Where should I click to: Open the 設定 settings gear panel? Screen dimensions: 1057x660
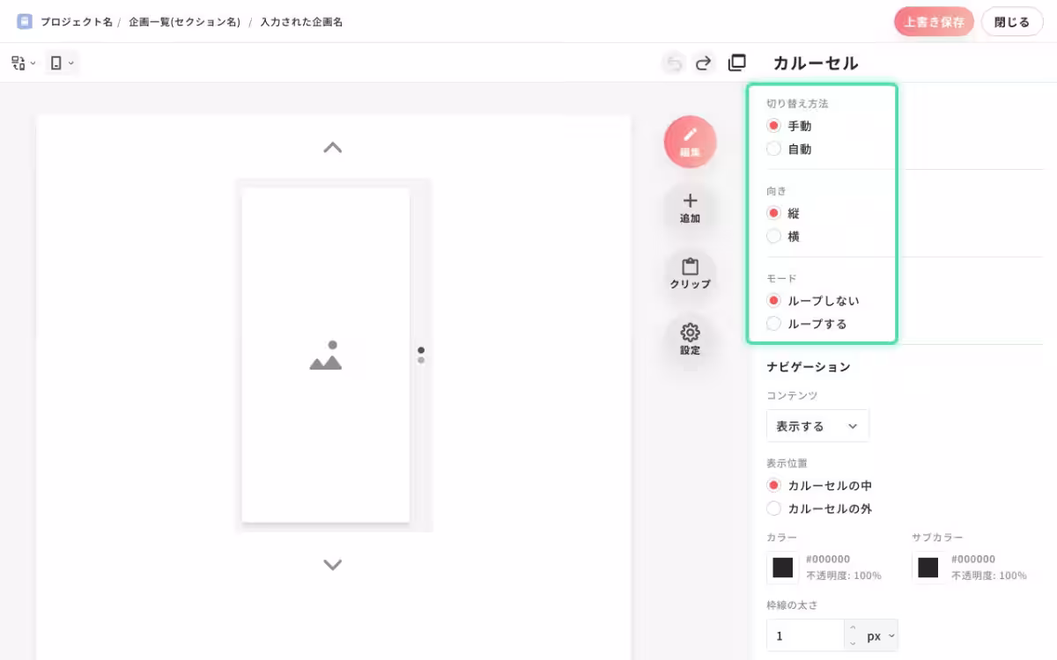coord(690,341)
